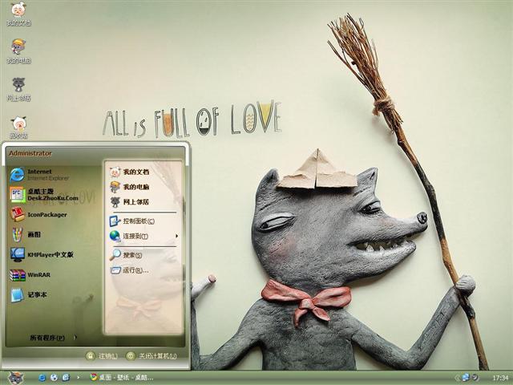
Task: Open the recycle bin desktop icon
Action: click(x=18, y=128)
